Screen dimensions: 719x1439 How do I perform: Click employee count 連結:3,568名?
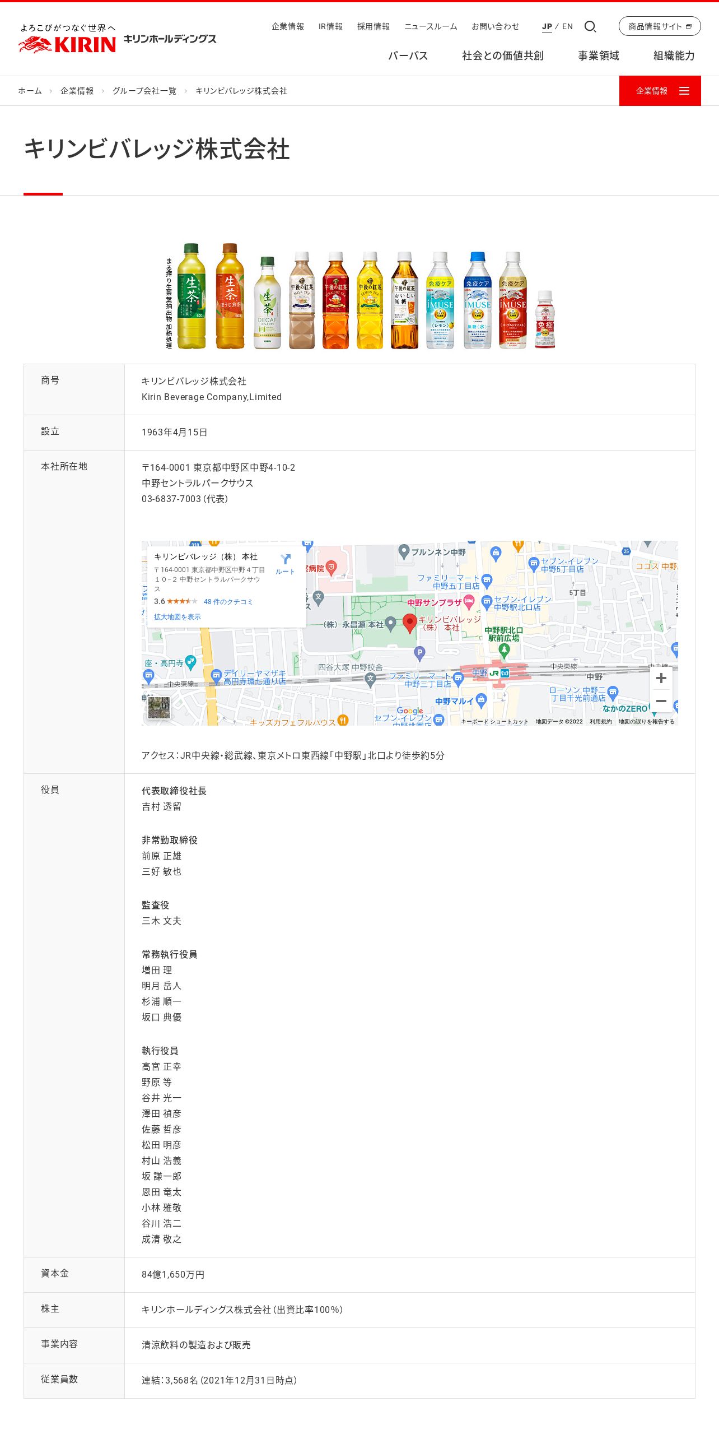(170, 1380)
